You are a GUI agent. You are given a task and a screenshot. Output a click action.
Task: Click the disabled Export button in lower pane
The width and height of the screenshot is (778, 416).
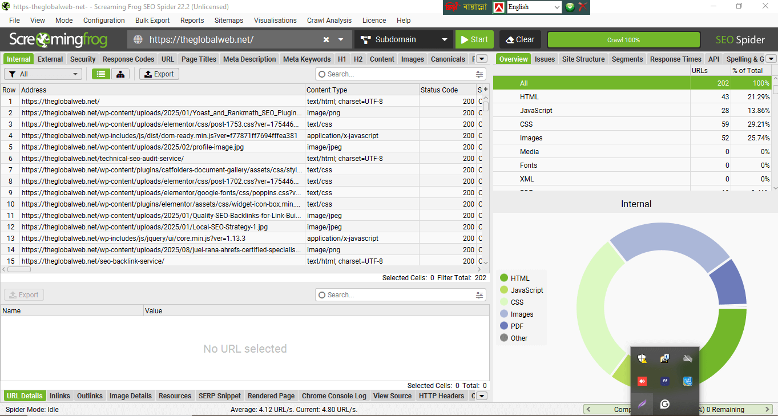click(24, 295)
